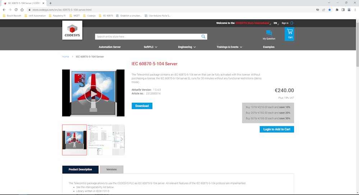Open the shopping Cart

pos(289,34)
